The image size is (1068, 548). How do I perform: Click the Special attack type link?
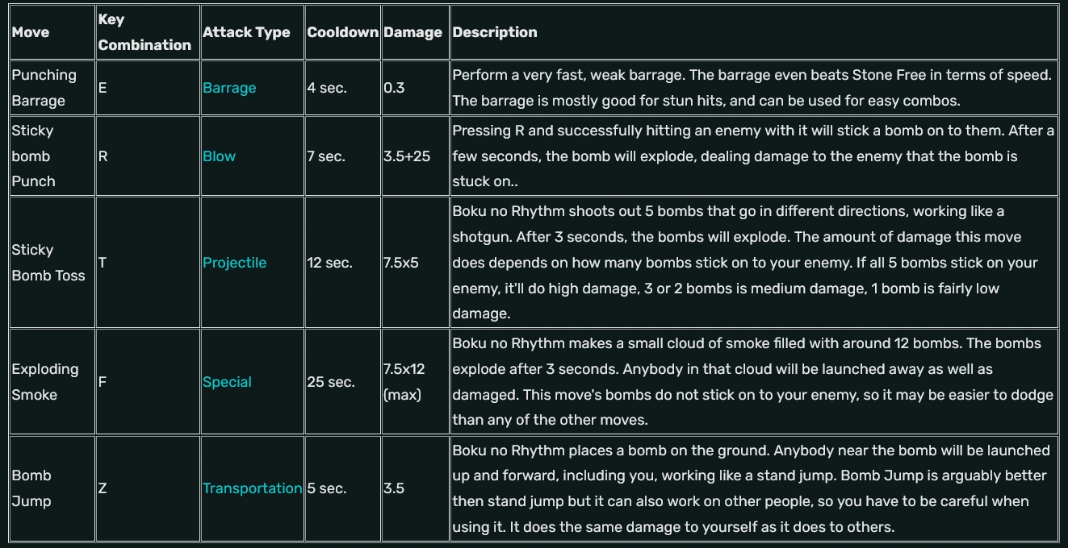point(227,382)
